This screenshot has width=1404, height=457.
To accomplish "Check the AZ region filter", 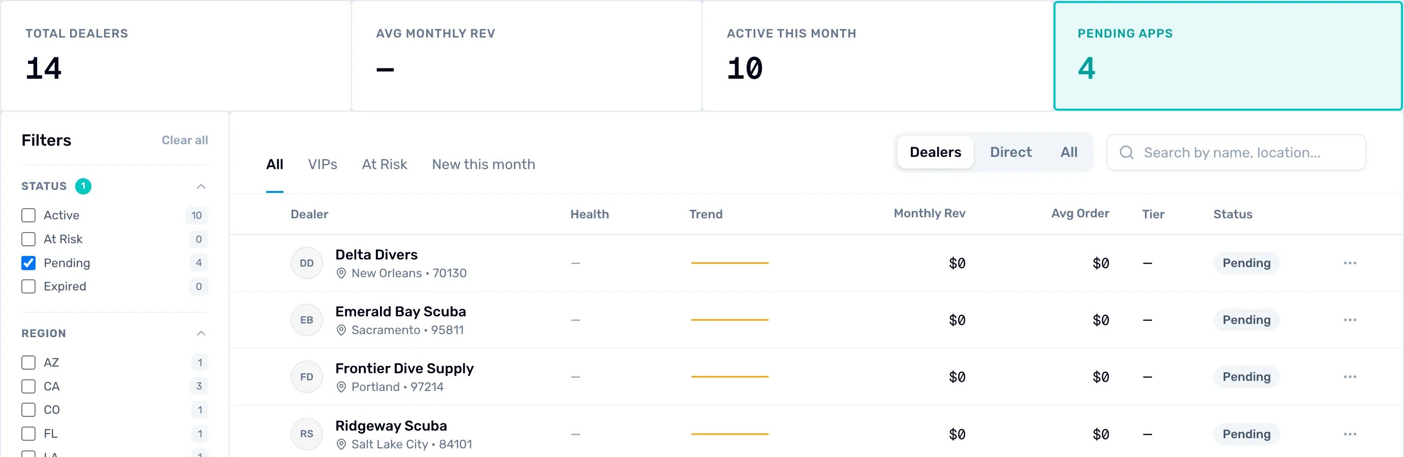I will [28, 363].
